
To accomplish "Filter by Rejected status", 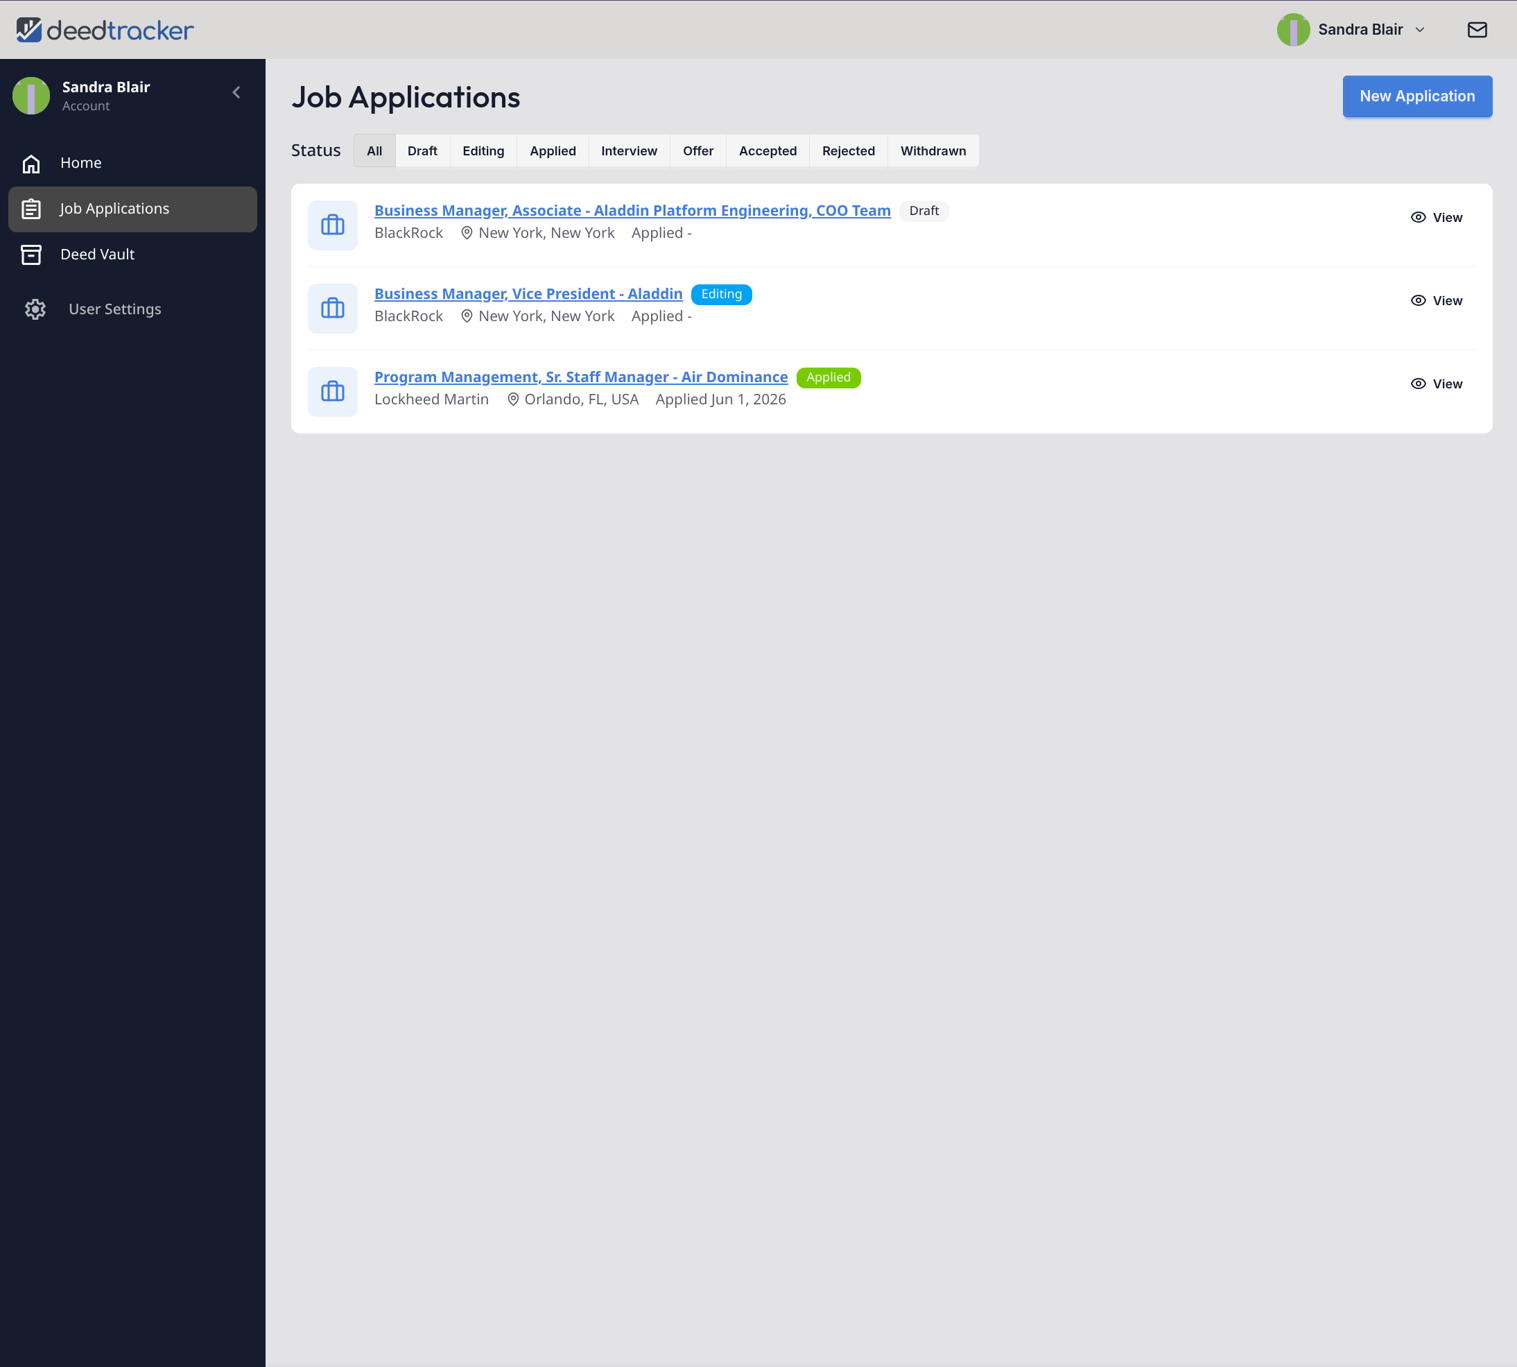I will coord(849,151).
